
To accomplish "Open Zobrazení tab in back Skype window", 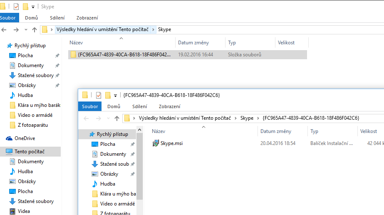I will [x=87, y=18].
